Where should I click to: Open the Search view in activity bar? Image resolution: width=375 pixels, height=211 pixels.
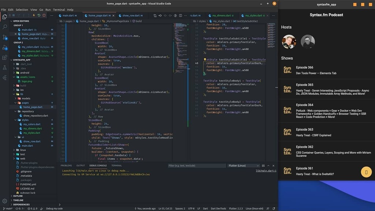coord(4,27)
